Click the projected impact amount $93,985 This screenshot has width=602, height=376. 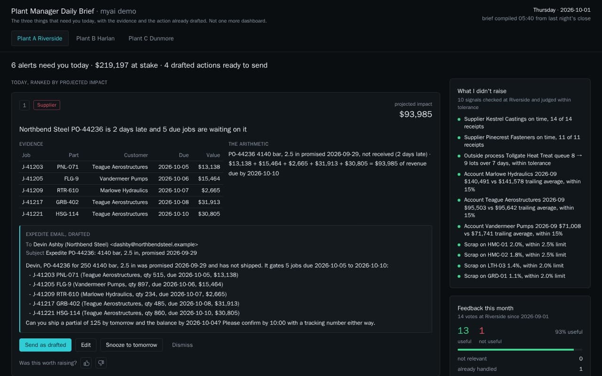[416, 114]
